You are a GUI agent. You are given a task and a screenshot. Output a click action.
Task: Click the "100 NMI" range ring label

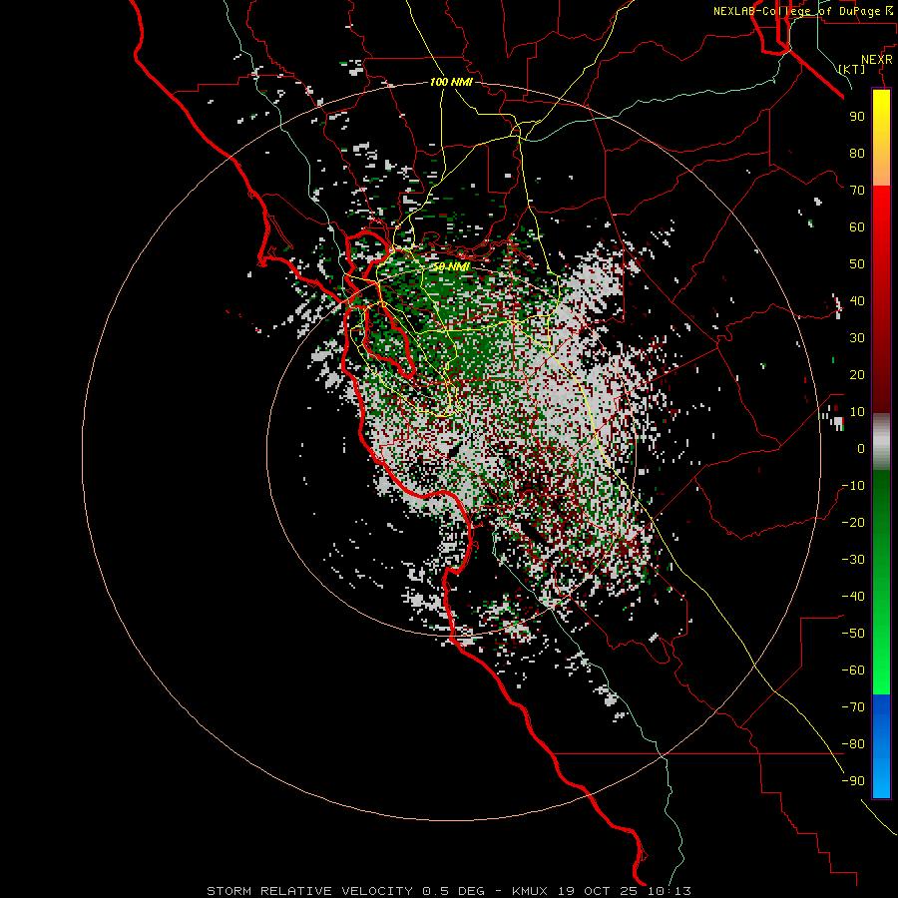pyautogui.click(x=451, y=82)
